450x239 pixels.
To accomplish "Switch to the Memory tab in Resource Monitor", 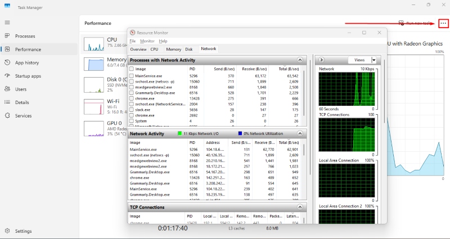I will 173,49.
